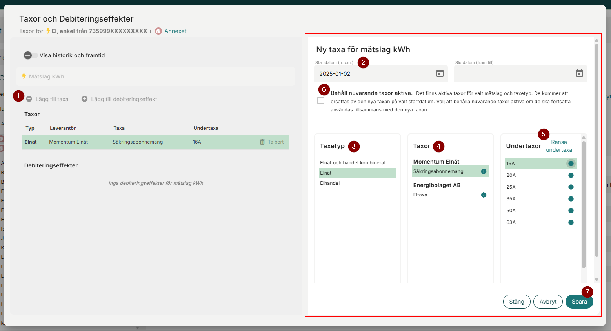This screenshot has height=331, width=611.
Task: Choose 25A undertaxa from list
Action: [511, 187]
